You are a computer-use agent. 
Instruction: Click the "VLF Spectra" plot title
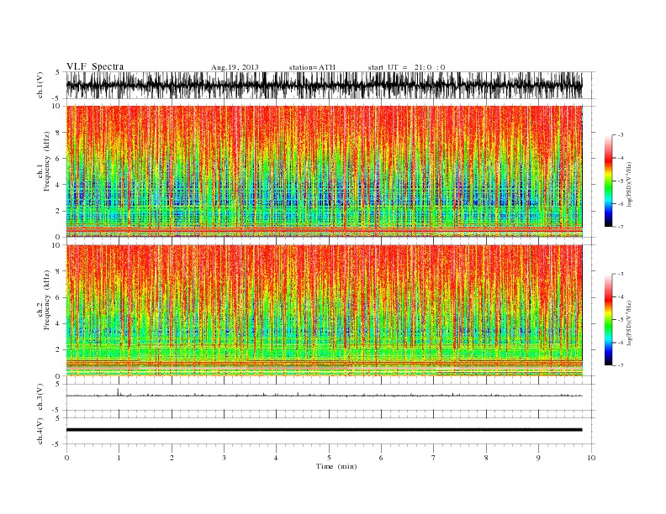tap(95, 66)
